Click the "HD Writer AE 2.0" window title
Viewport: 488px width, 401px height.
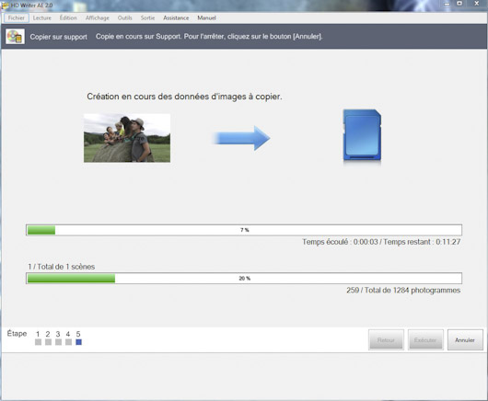[31, 6]
